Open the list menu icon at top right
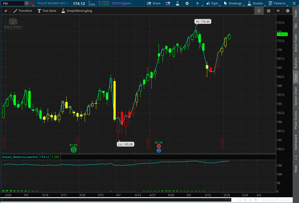Screen dimensions: 299x203 (x=294, y=3)
